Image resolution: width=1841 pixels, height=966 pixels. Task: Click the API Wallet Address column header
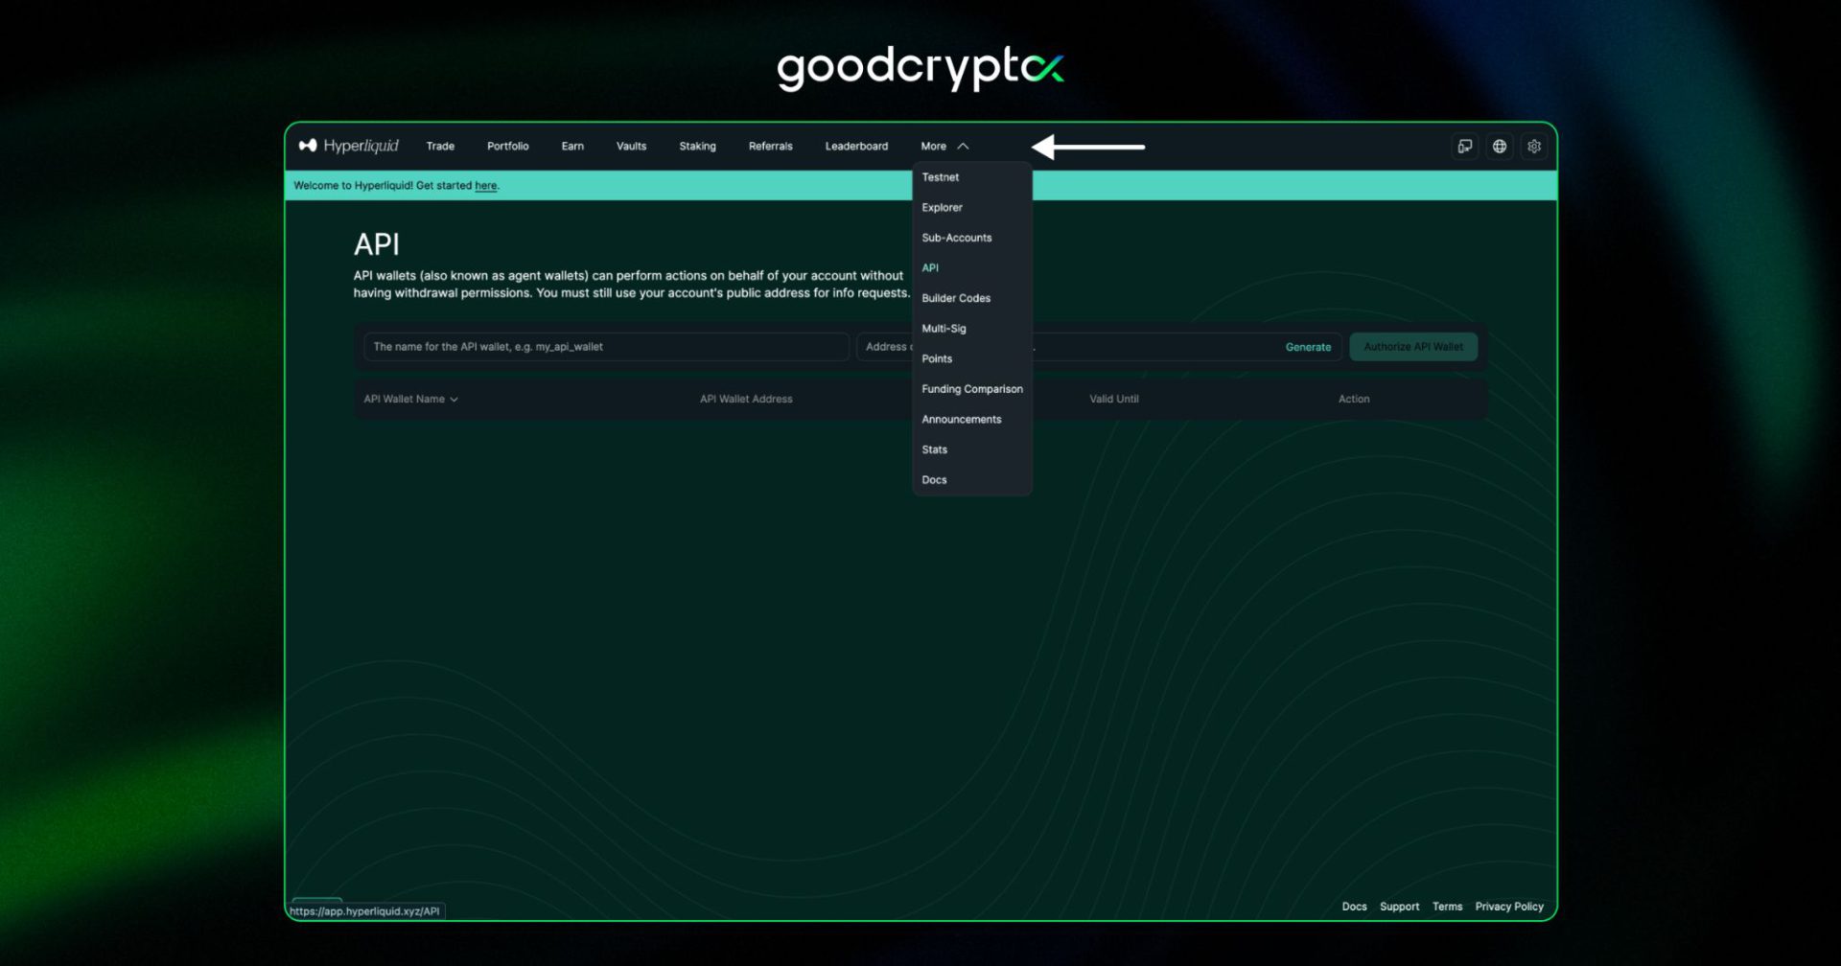click(746, 400)
